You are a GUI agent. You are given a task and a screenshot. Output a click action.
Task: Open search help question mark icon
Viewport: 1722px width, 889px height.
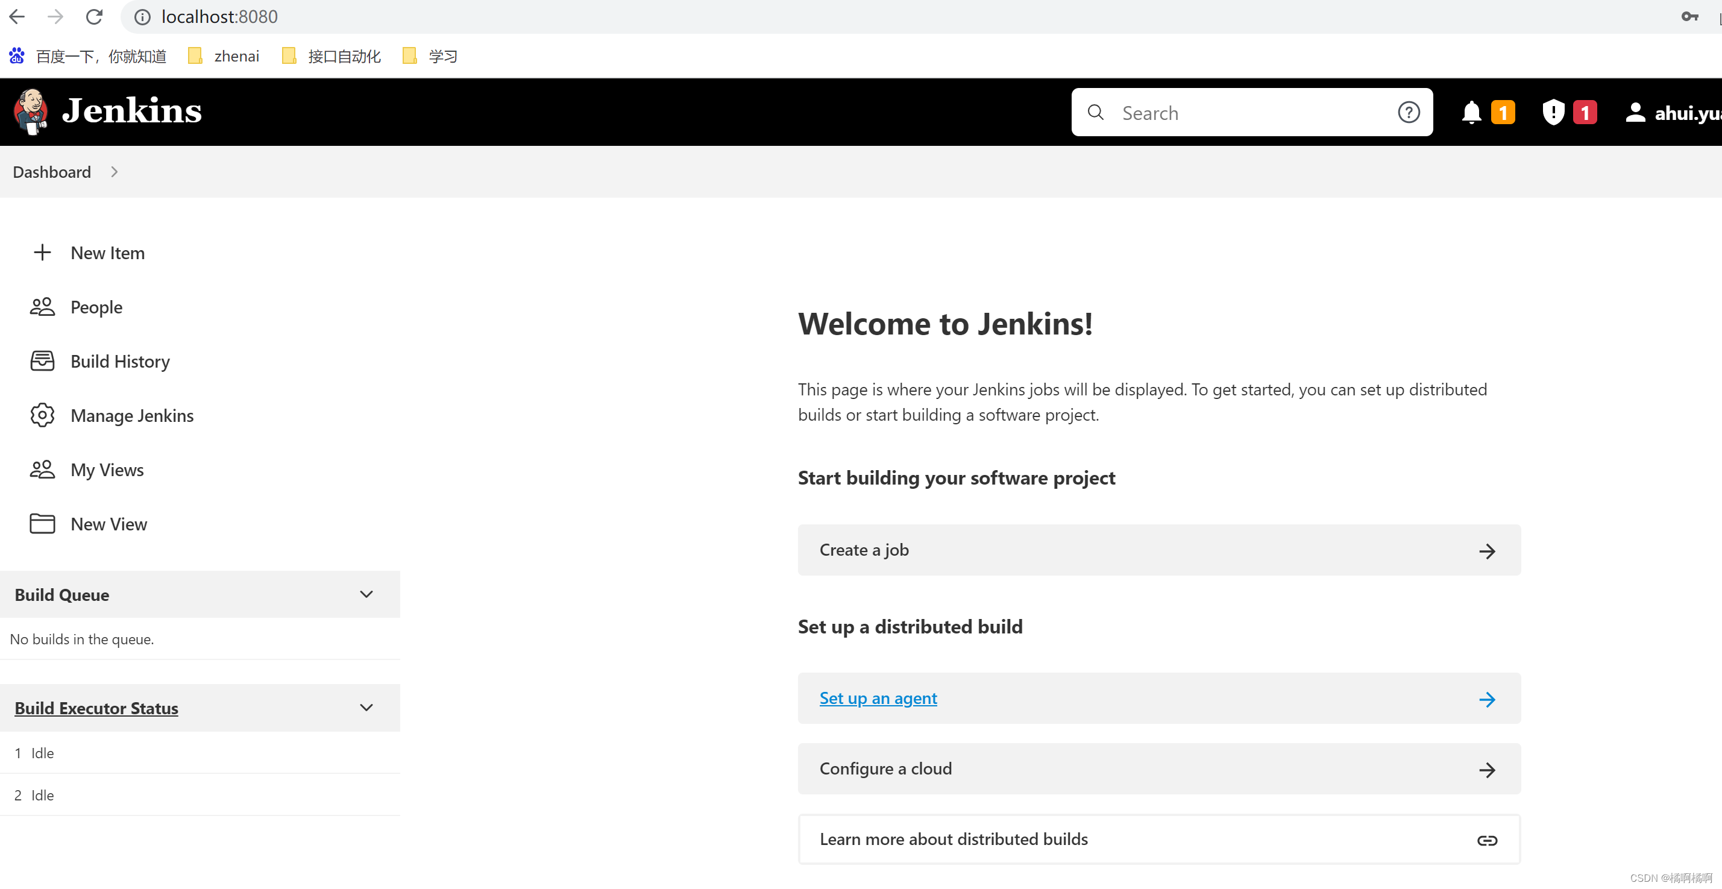click(x=1409, y=112)
